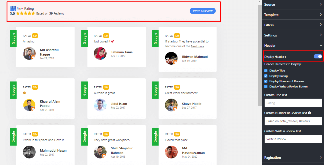Screen dimensions: 324x165
Task: Collapse the Header settings section
Action: [293, 46]
